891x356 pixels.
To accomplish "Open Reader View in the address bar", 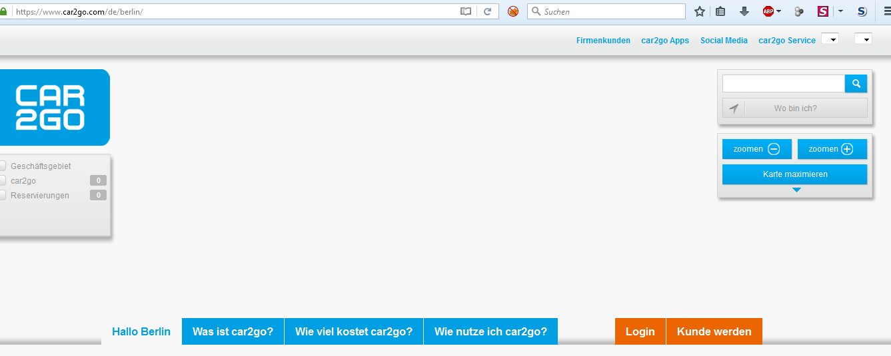I will coord(466,11).
